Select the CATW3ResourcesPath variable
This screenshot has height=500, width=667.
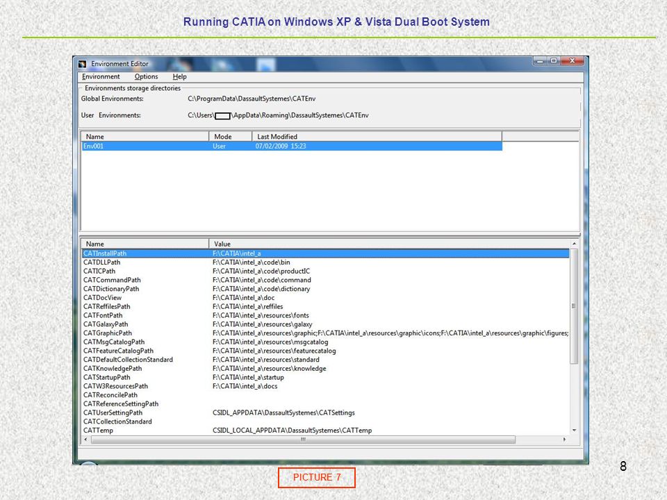pyautogui.click(x=116, y=387)
